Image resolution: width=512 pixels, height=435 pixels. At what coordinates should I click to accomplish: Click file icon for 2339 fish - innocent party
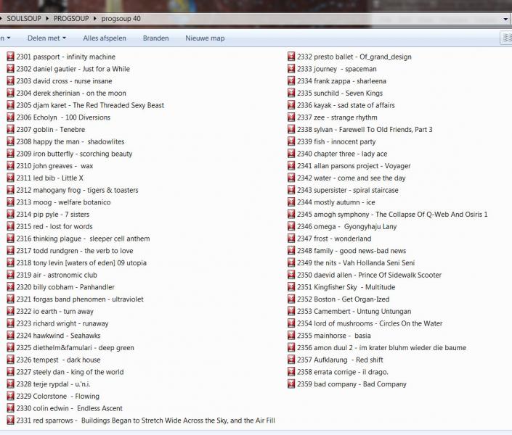click(291, 141)
